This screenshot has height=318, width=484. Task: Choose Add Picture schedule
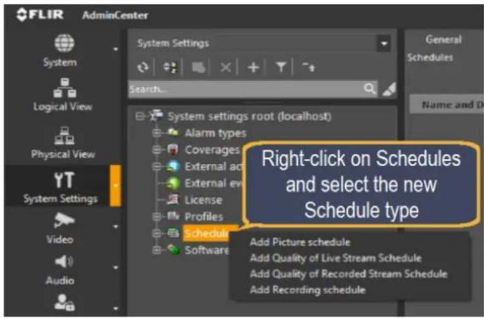(x=300, y=242)
